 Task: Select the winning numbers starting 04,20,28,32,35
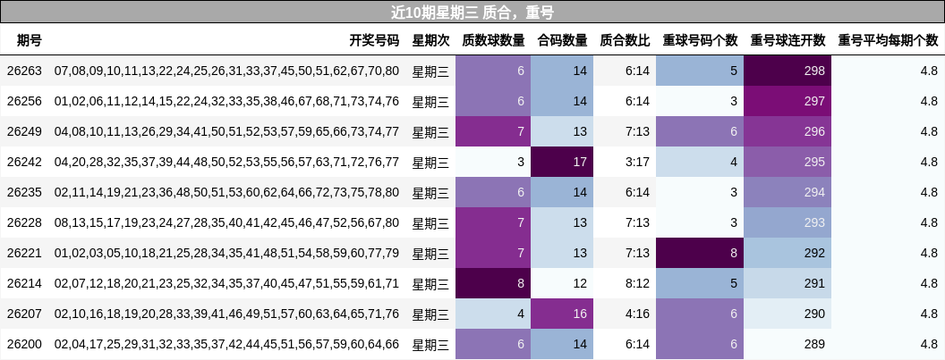pos(226,162)
